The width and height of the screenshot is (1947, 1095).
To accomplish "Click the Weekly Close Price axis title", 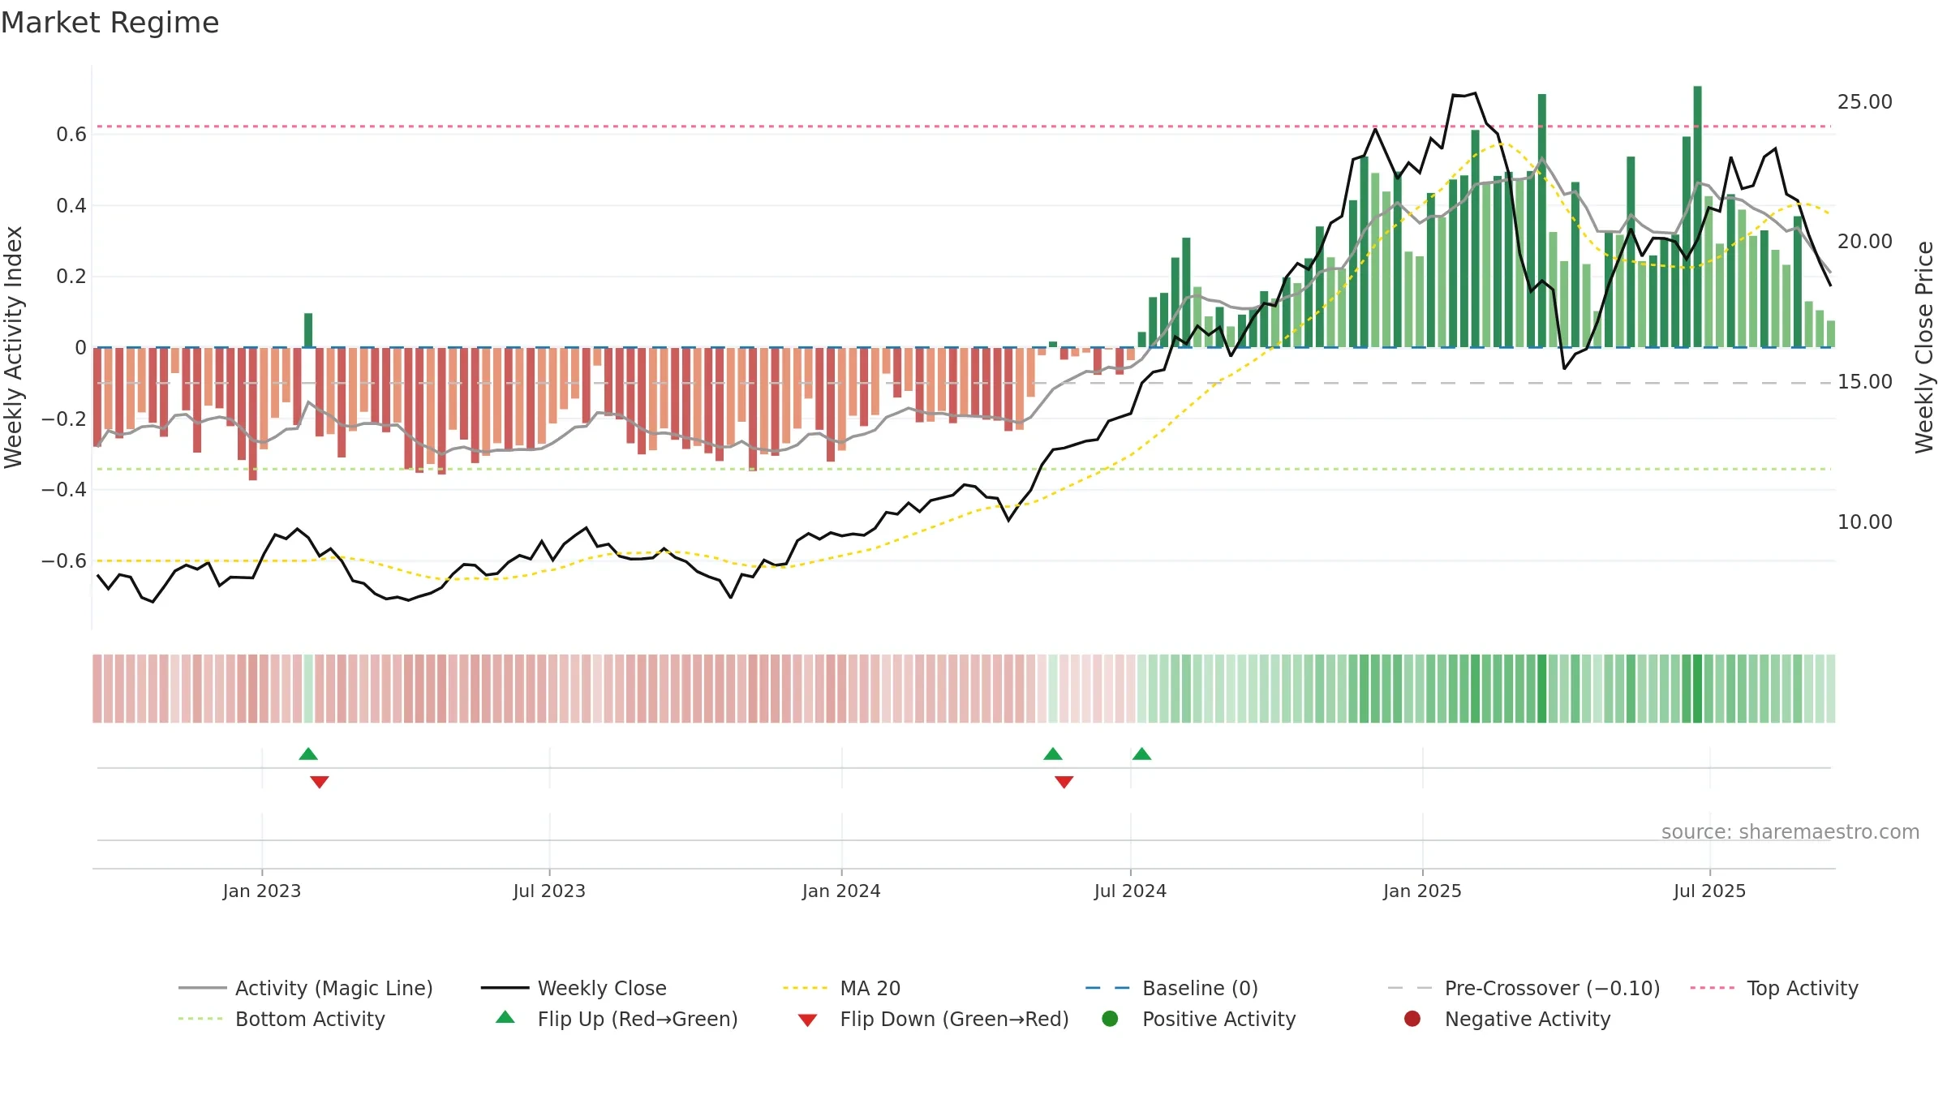I will point(1924,347).
